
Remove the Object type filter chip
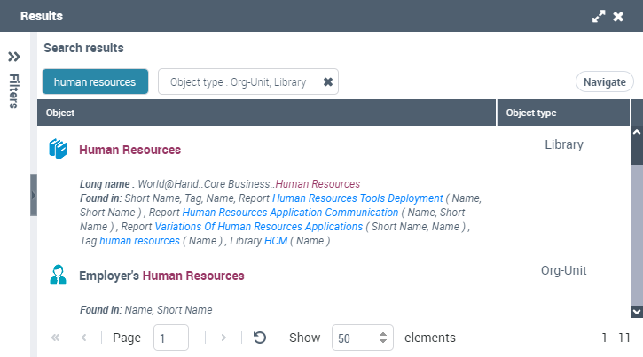pyautogui.click(x=327, y=81)
